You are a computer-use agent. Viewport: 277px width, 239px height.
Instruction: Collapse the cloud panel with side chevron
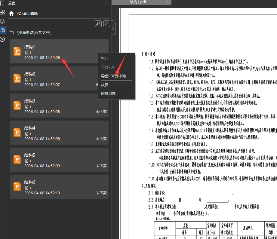(x=113, y=28)
